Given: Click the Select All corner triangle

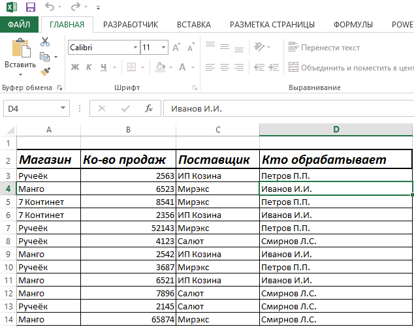Looking at the screenshot, I should click(10, 130).
